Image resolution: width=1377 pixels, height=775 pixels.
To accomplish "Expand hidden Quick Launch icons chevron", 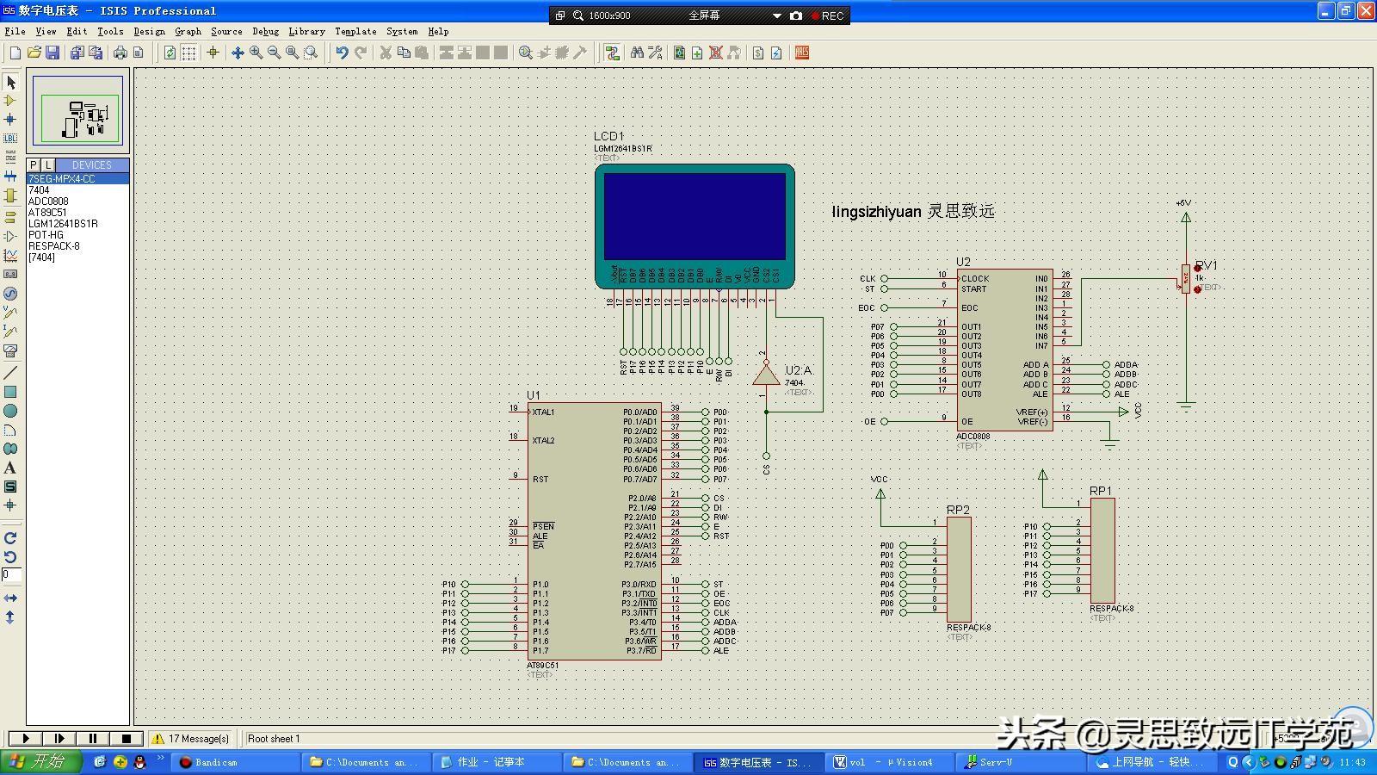I will tap(161, 759).
